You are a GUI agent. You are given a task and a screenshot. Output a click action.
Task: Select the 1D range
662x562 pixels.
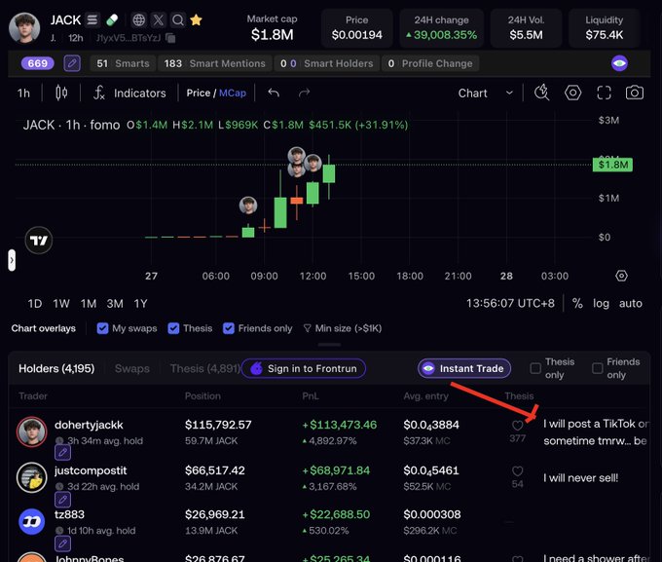(35, 303)
